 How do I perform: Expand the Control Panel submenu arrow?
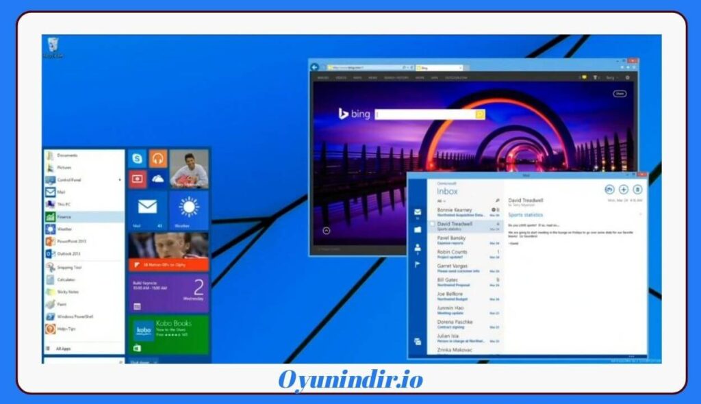119,180
